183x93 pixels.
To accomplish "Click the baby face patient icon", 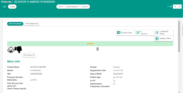I will coord(11,50).
